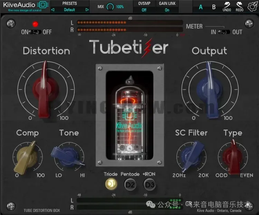Click the Distortion knob
Viewport: 259px width, 215px height.
[46, 90]
